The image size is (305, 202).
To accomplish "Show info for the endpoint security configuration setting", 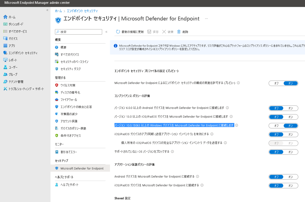I will click(x=238, y=83).
